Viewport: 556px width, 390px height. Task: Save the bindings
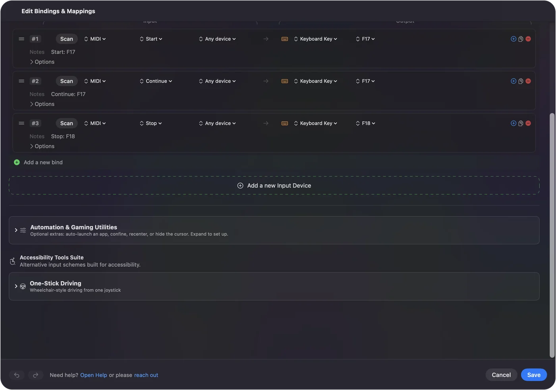pos(534,375)
